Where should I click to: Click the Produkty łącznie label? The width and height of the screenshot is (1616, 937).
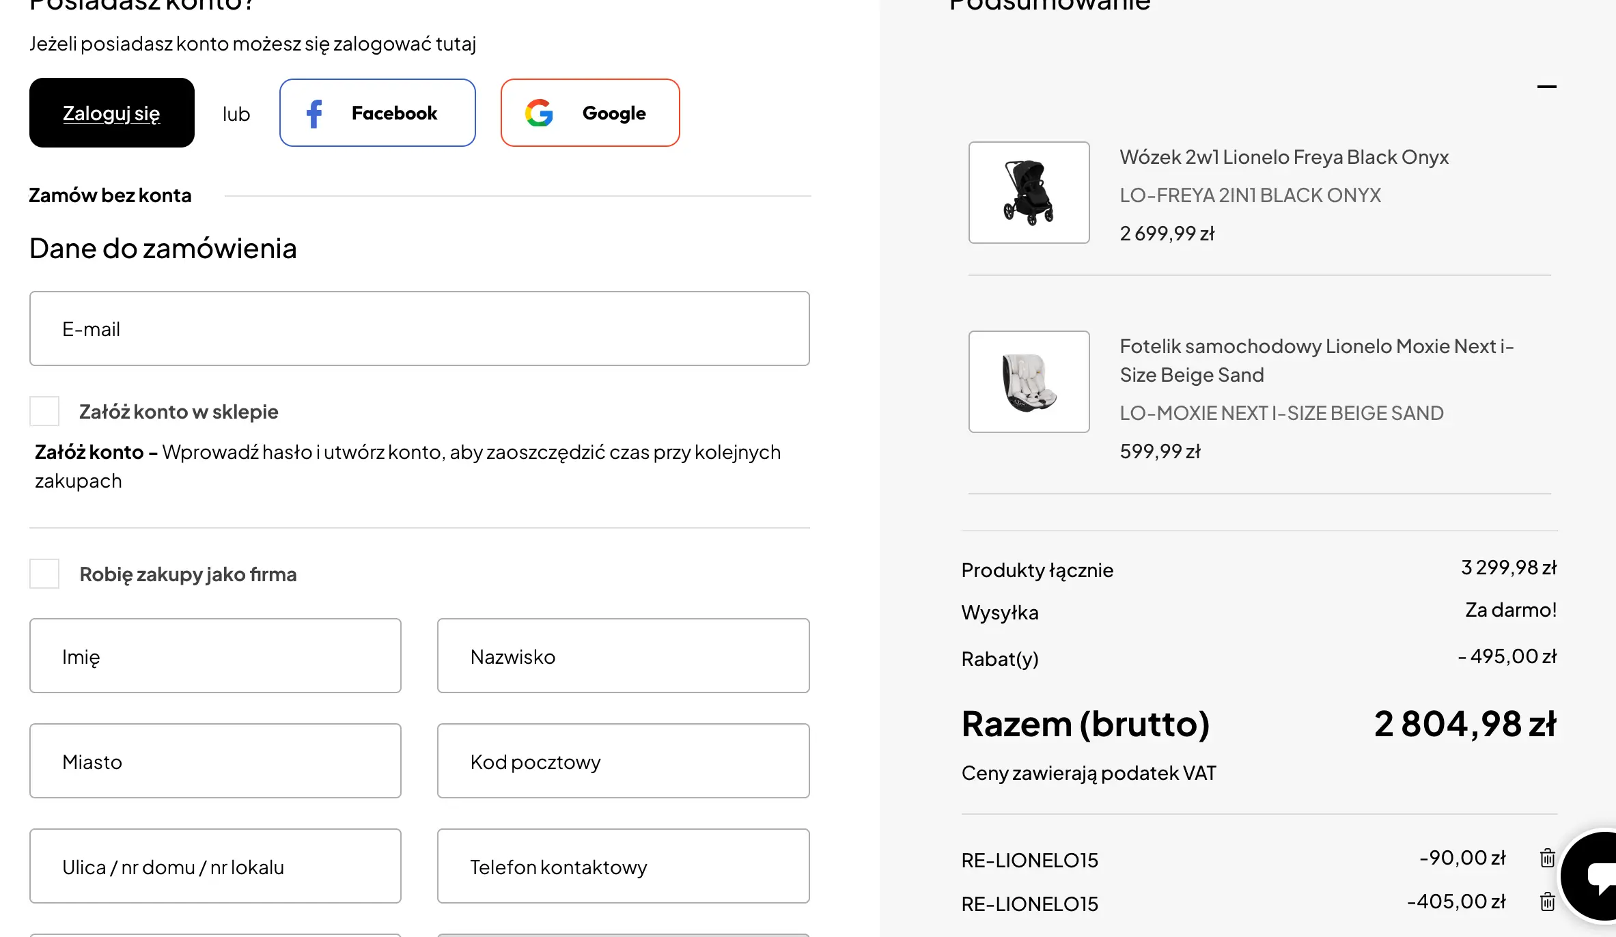click(x=1037, y=570)
